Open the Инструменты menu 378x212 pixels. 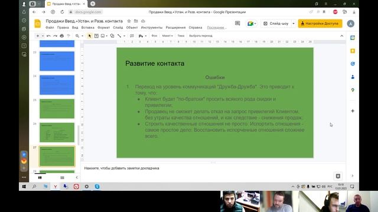[x=152, y=28]
